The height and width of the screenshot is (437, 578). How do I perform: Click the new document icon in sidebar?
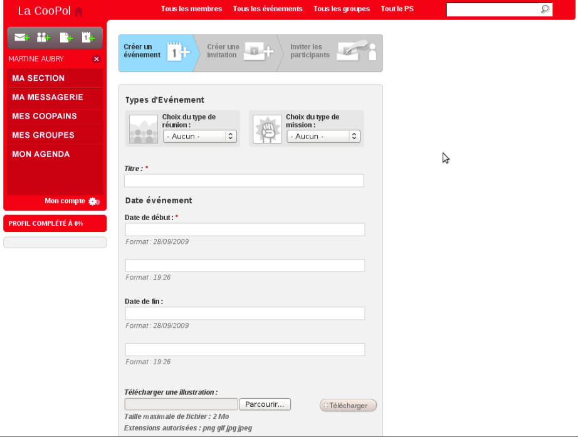[x=66, y=38]
